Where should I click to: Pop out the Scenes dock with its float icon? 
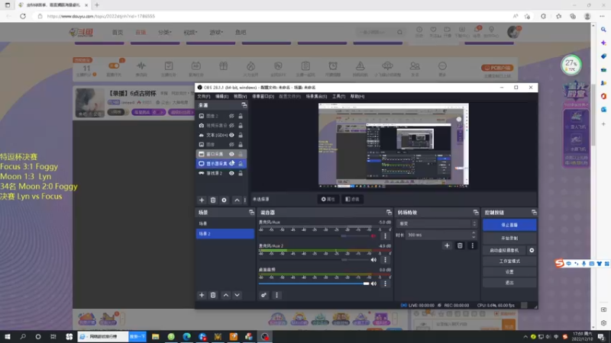[251, 213]
